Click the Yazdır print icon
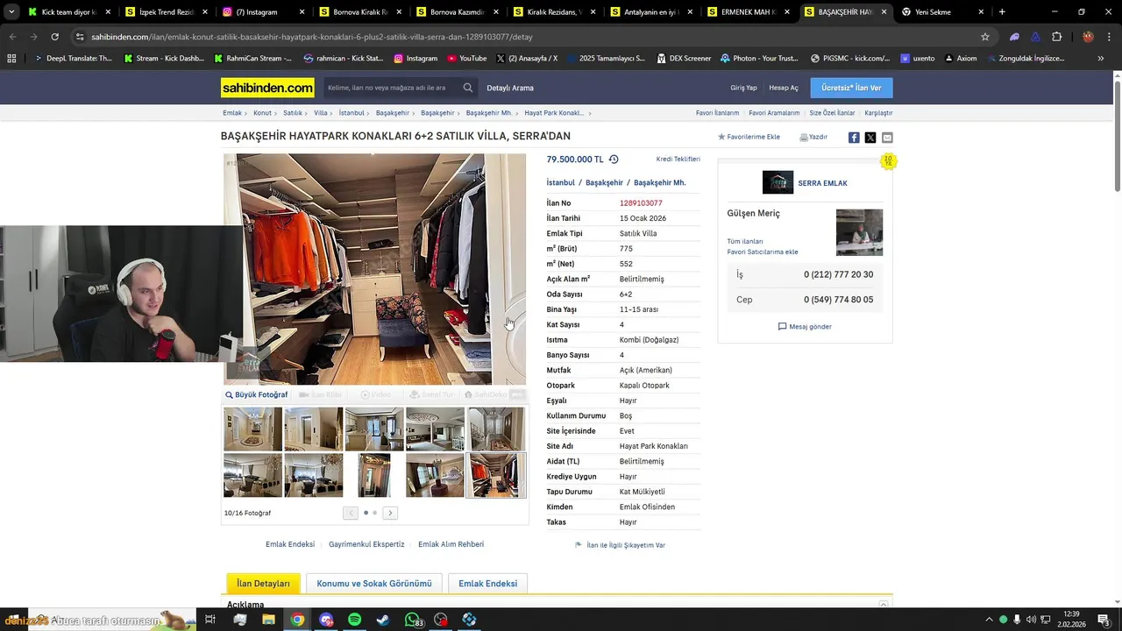 coord(804,138)
